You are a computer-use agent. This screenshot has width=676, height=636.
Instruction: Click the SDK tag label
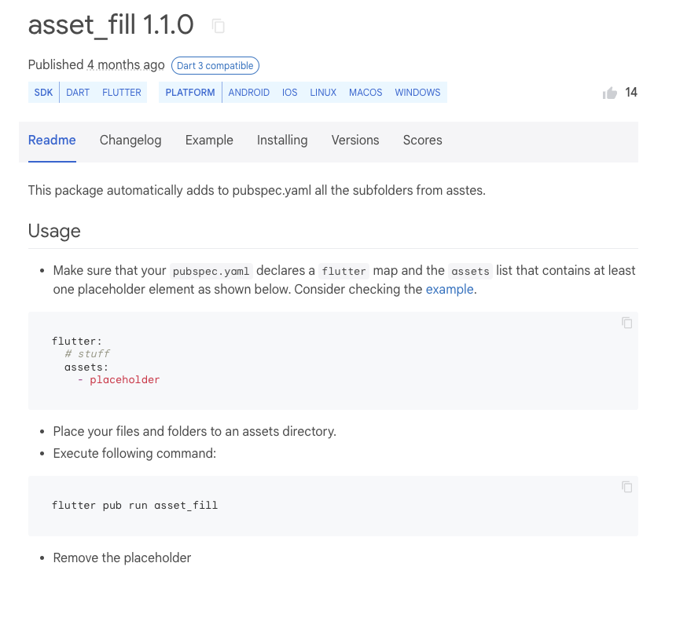tap(43, 93)
